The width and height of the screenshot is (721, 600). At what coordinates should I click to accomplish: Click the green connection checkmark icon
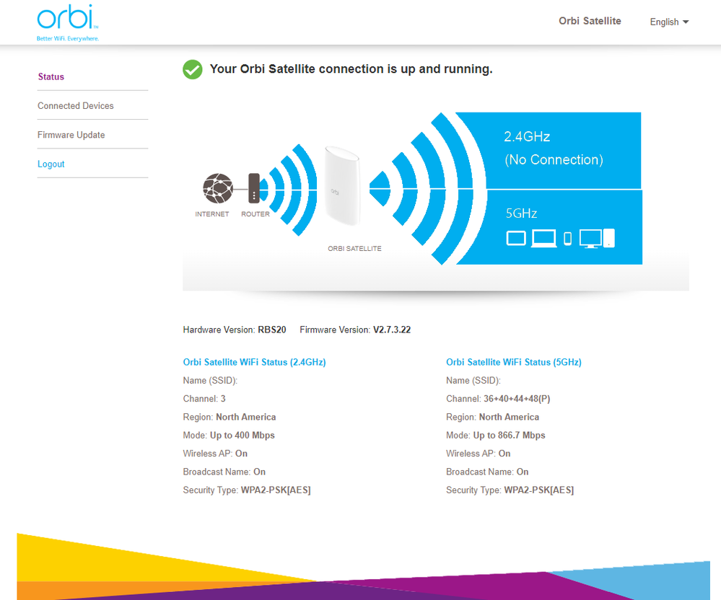192,69
